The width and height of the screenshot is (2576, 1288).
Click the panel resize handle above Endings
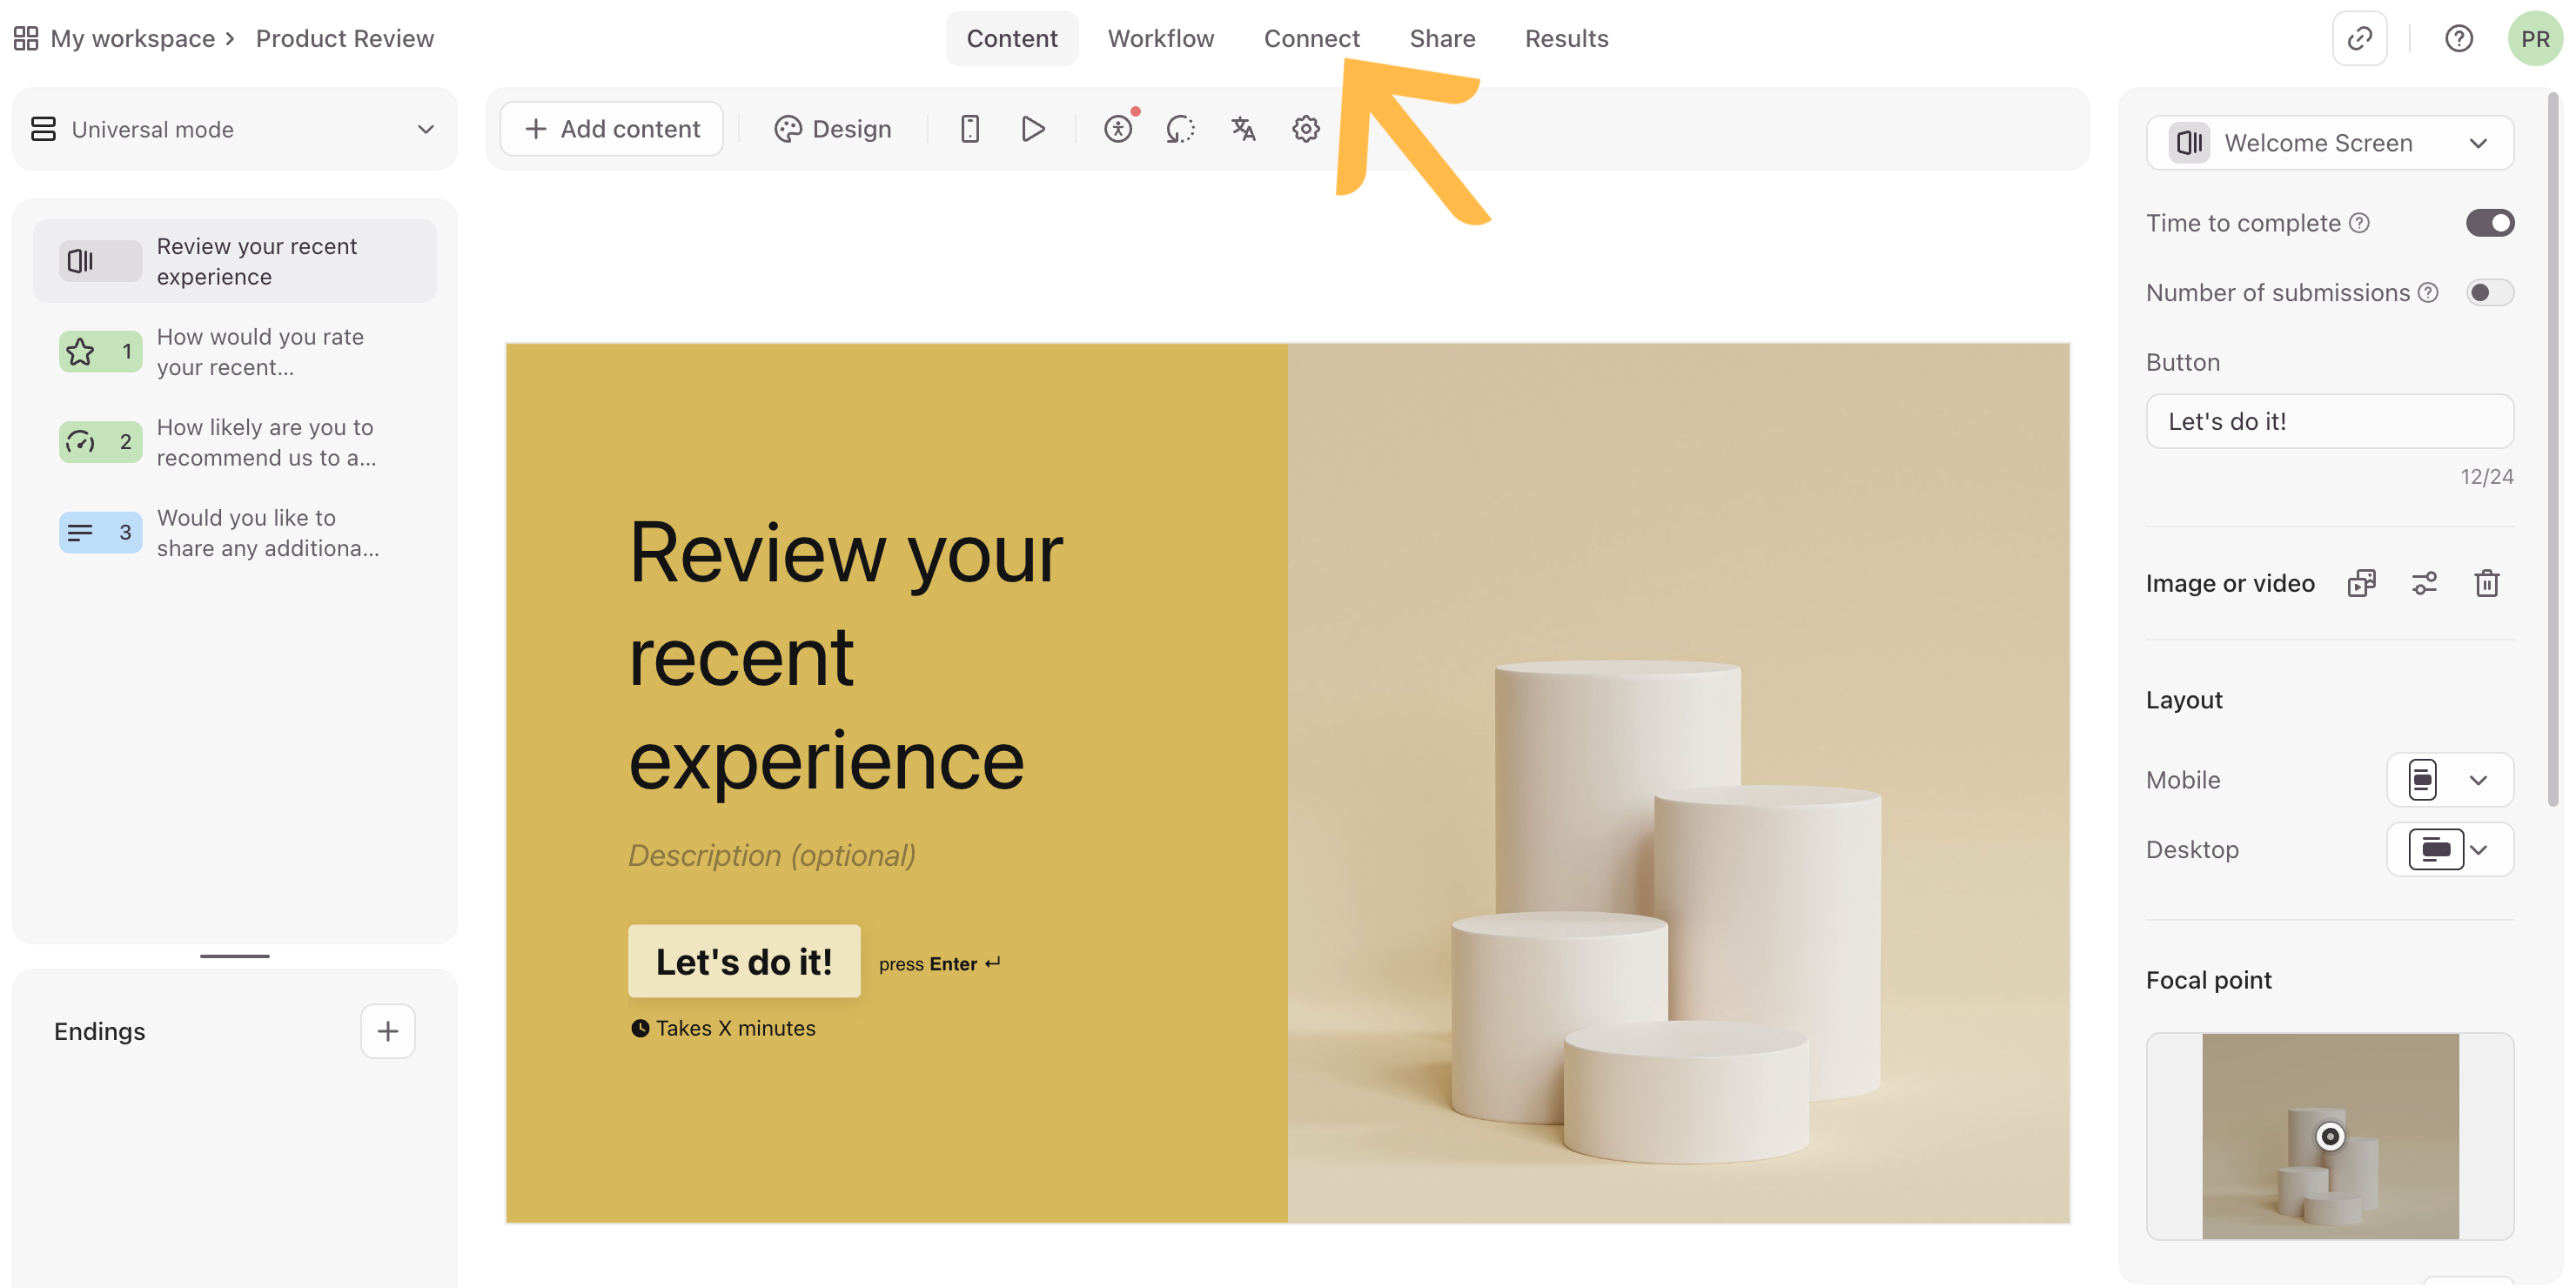pos(234,956)
